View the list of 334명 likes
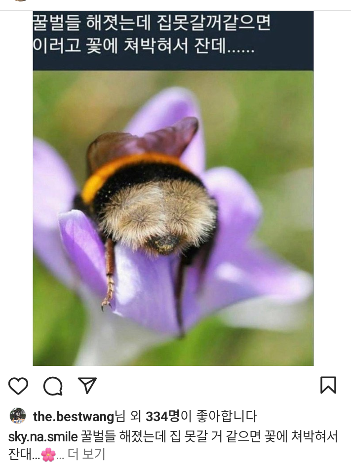 click(162, 416)
